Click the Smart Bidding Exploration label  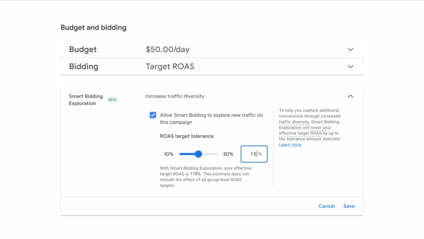point(86,100)
